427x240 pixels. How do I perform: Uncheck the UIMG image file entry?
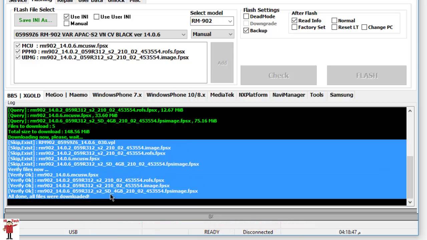tap(18, 57)
